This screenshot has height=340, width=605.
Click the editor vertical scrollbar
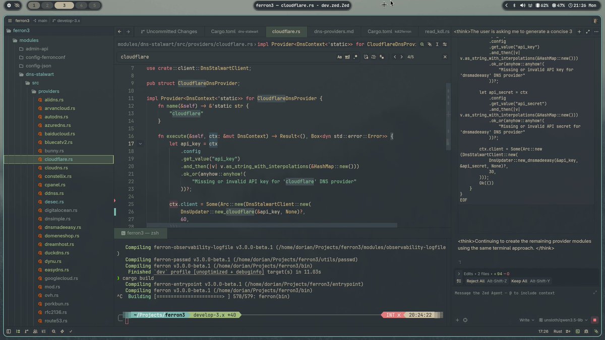click(448, 116)
